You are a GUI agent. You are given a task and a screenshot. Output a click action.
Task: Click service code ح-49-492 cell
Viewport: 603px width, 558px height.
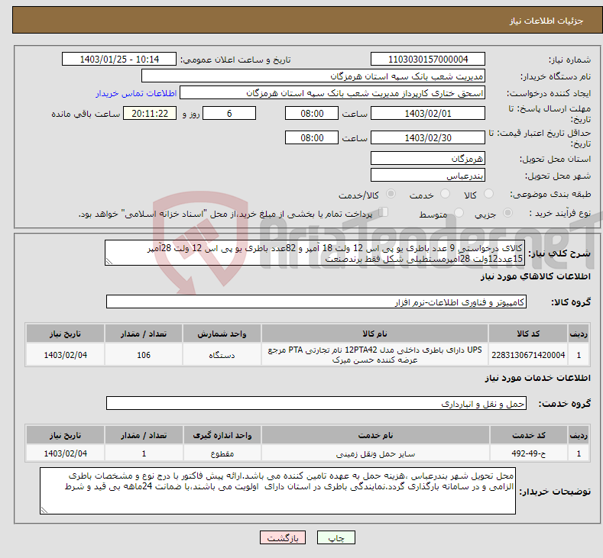(x=528, y=453)
